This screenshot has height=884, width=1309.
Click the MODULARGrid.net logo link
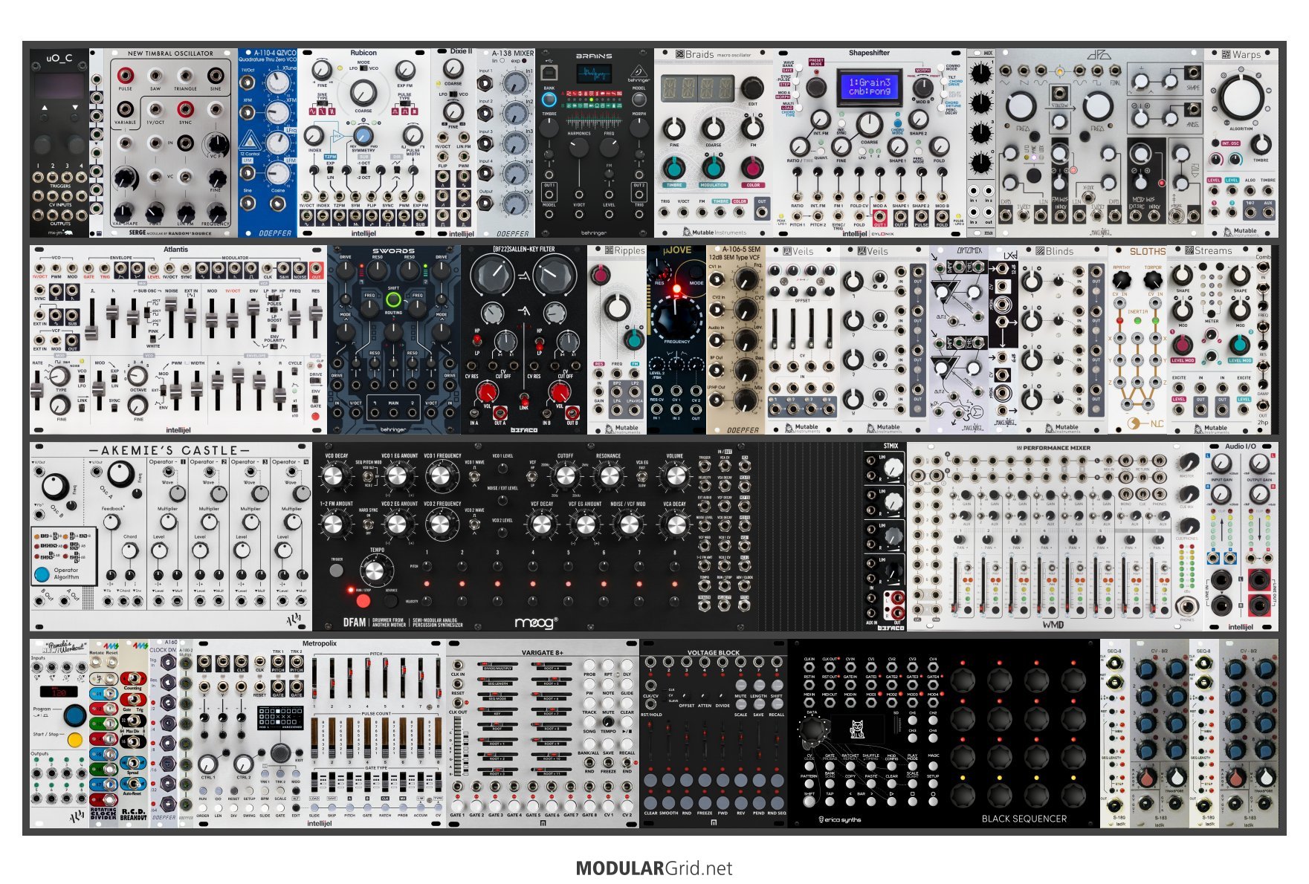coord(653,868)
